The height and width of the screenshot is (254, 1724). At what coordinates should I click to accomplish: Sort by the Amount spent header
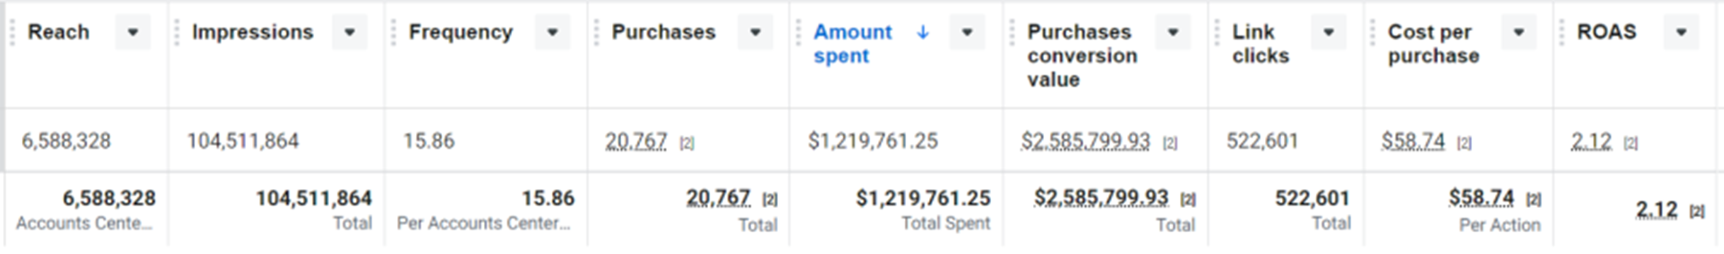[852, 44]
